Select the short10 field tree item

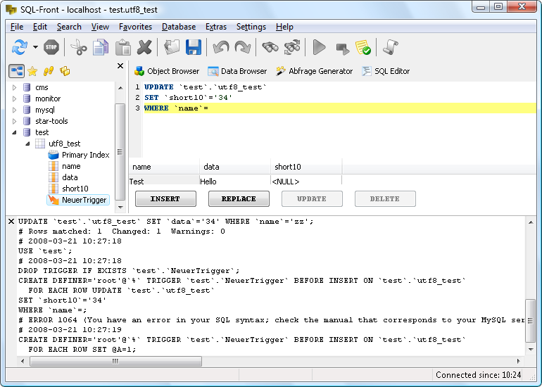click(75, 189)
